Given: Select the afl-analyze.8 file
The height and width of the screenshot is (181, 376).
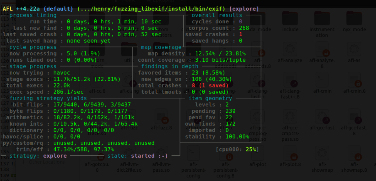Looking at the screenshot, I should click(x=322, y=51).
